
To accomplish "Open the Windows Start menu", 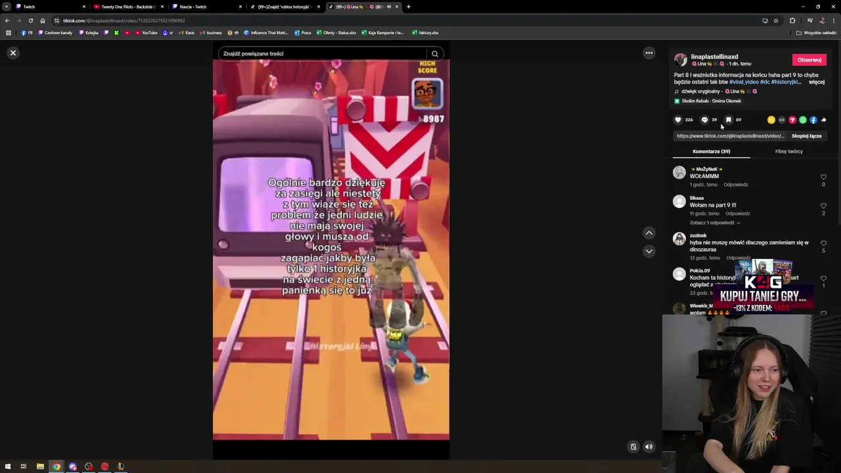I will tap(7, 466).
